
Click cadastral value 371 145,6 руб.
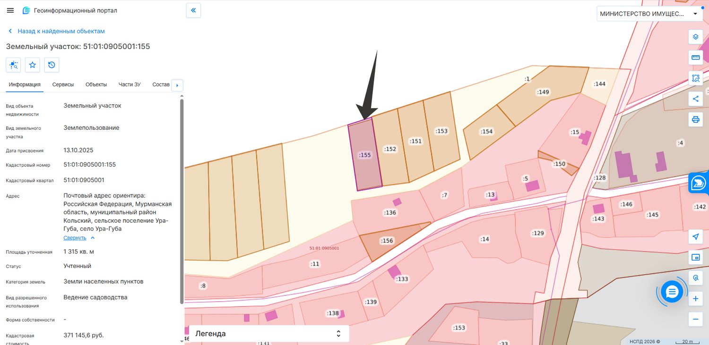(84, 335)
